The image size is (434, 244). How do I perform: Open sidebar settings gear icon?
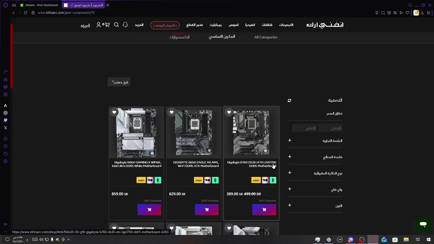5,161
